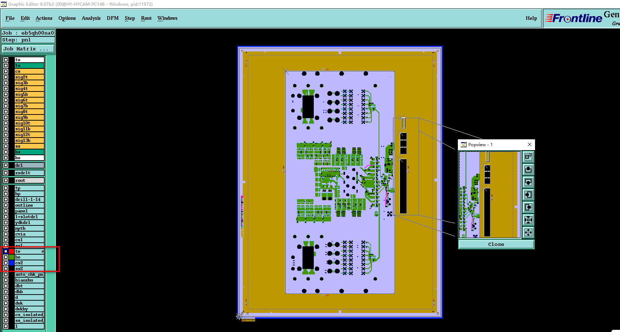Enable the drl layer checkbox
The width and height of the screenshot is (620, 332).
6,165
